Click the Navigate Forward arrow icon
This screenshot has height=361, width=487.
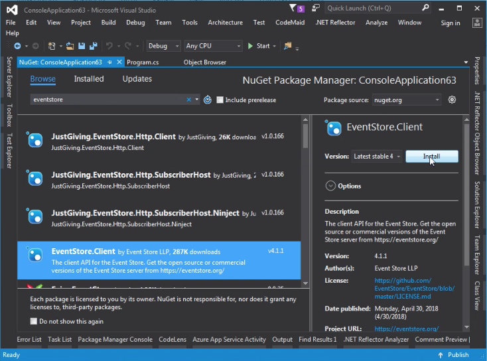35,46
